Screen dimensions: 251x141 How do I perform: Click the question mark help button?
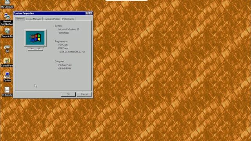pyautogui.click(x=87, y=13)
